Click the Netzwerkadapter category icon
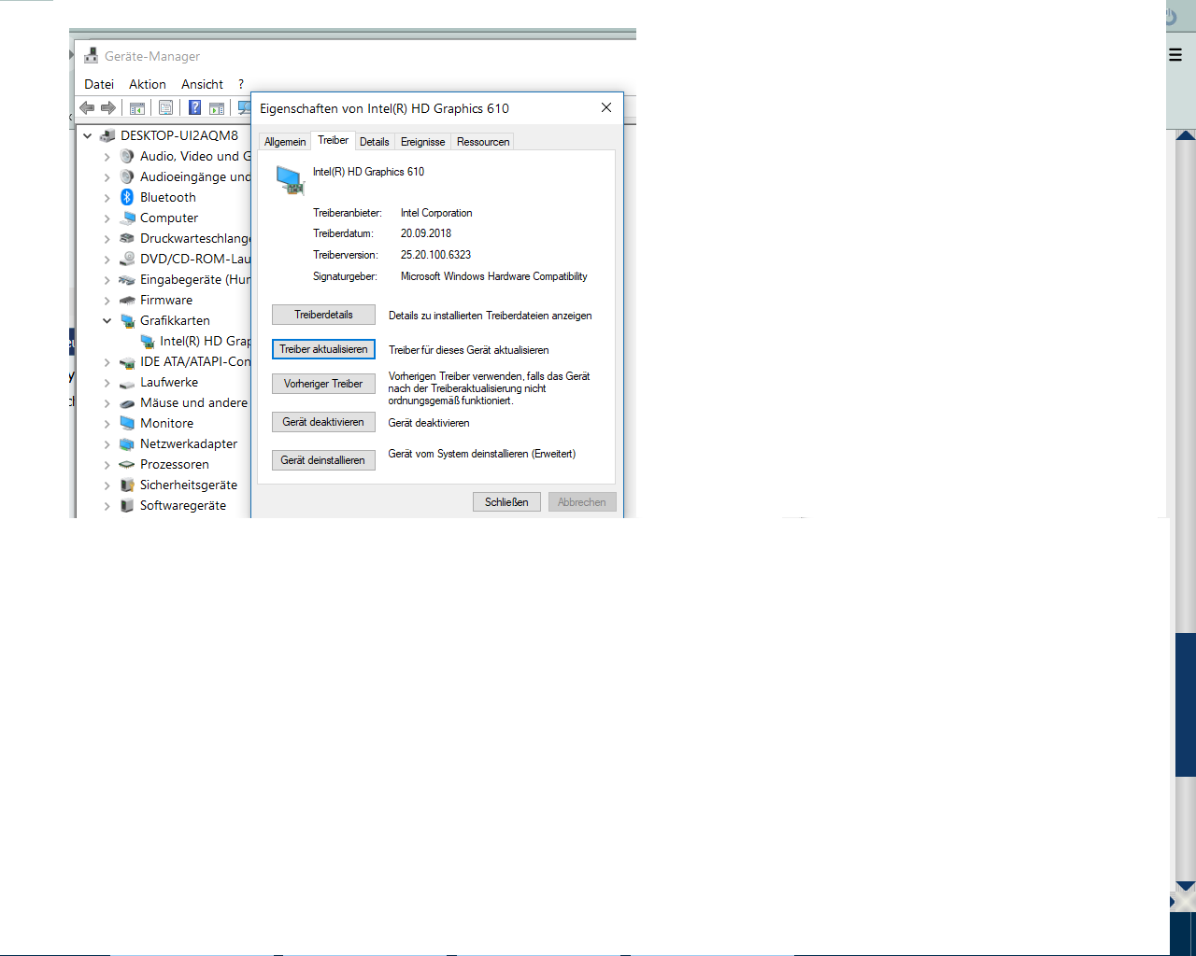The image size is (1196, 956). point(128,443)
